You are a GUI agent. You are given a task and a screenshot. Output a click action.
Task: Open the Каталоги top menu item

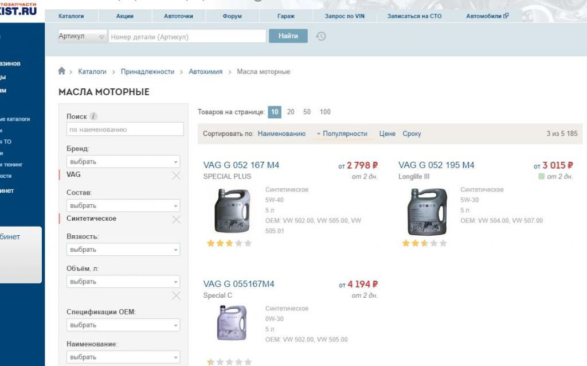pyautogui.click(x=71, y=16)
